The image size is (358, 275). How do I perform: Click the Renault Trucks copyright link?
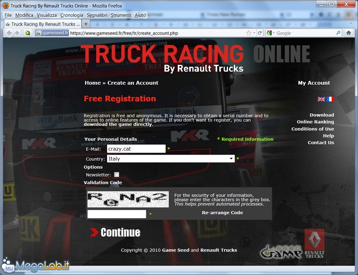[x=219, y=250]
